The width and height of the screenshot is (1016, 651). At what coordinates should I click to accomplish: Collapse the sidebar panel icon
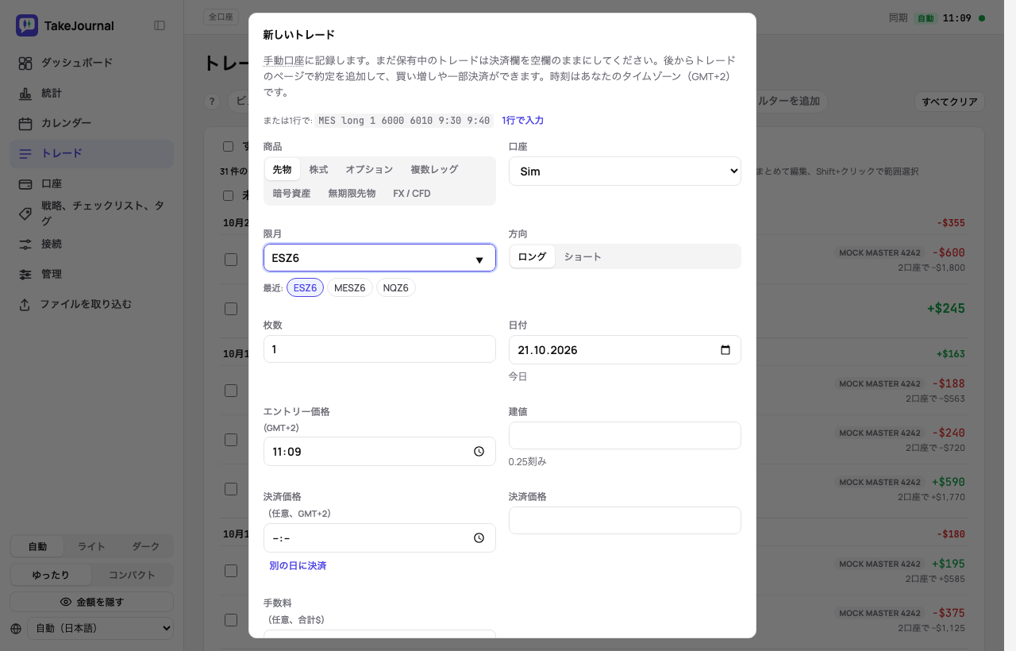[160, 25]
